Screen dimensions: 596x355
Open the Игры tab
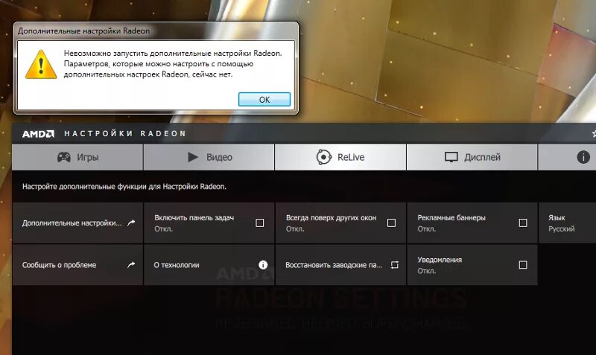(x=77, y=157)
